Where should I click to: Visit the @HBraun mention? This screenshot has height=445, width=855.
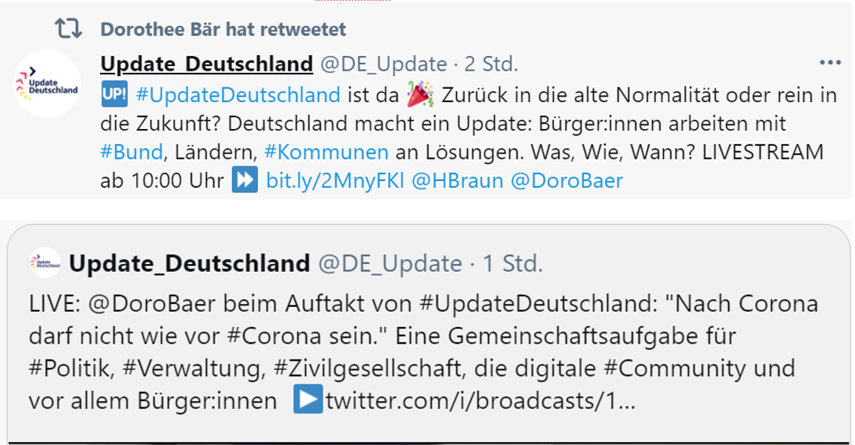tap(458, 182)
